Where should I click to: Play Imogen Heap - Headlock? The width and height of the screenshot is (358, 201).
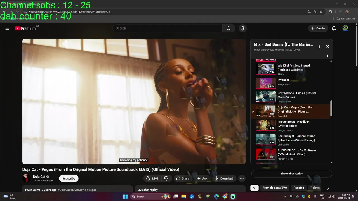[291, 126]
